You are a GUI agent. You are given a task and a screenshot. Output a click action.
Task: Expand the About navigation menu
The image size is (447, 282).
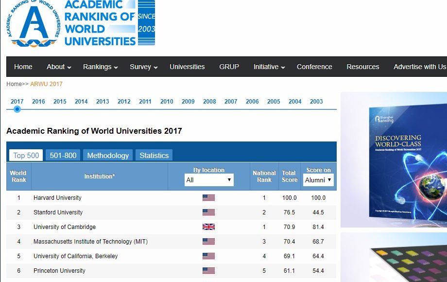pyautogui.click(x=59, y=67)
